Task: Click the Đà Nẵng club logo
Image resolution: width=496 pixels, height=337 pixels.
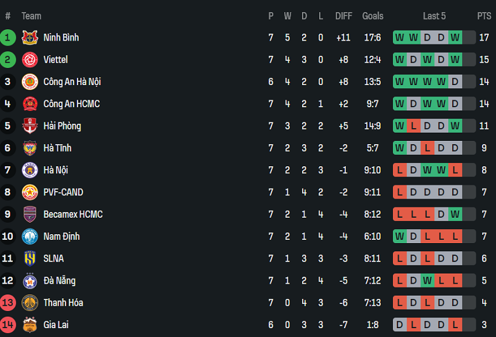Action: tap(30, 281)
